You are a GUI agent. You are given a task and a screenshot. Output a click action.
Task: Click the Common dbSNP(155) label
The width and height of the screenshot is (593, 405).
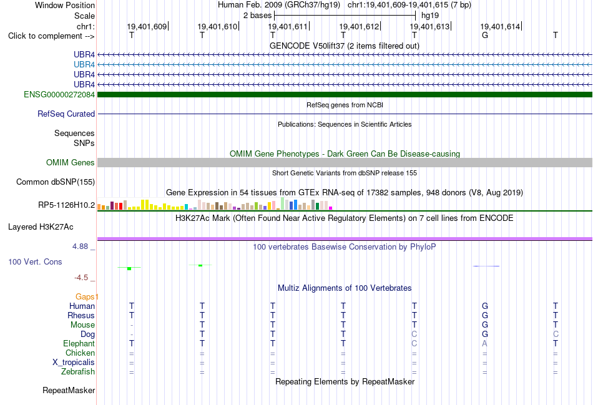click(55, 182)
